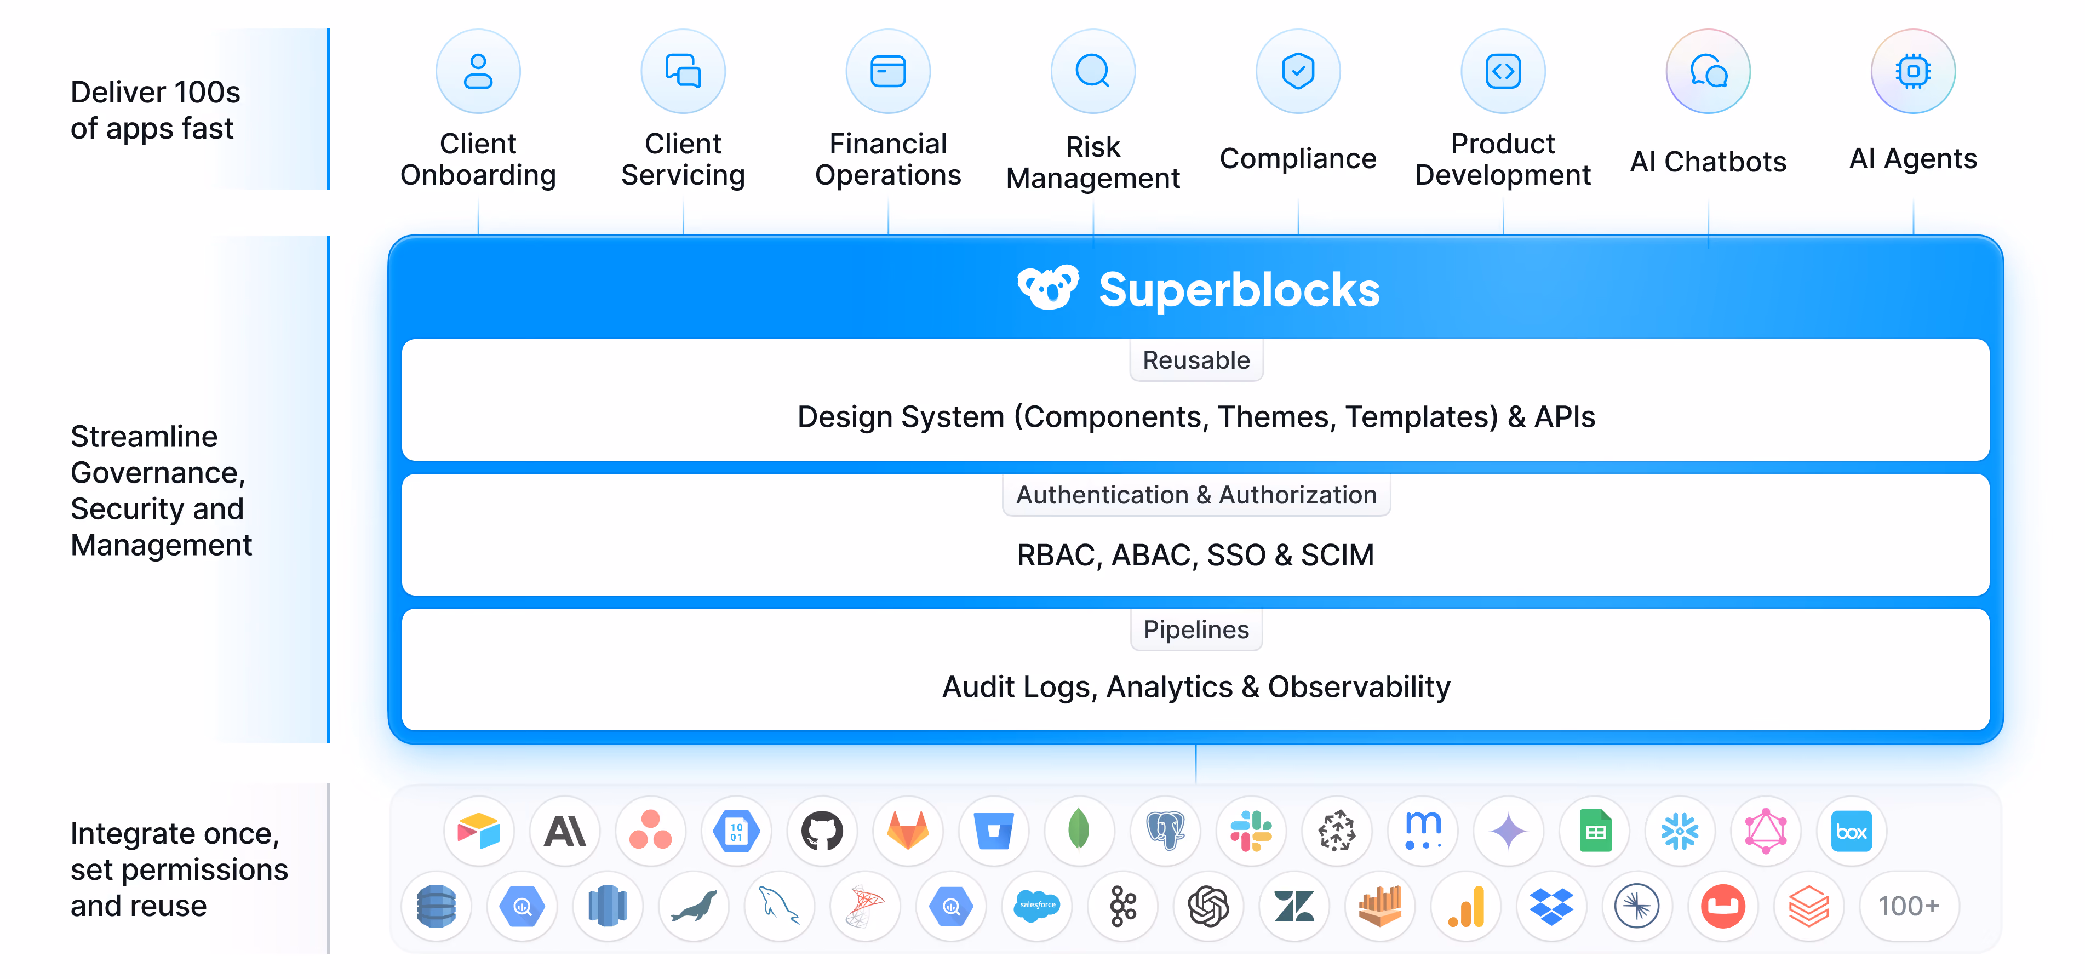Click the AI Agents chip icon
The height and width of the screenshot is (979, 2085).
tap(1914, 71)
